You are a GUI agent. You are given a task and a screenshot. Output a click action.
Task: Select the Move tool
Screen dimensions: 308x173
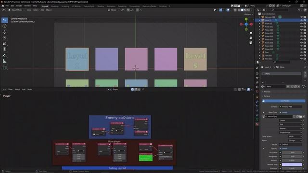click(x=4, y=32)
